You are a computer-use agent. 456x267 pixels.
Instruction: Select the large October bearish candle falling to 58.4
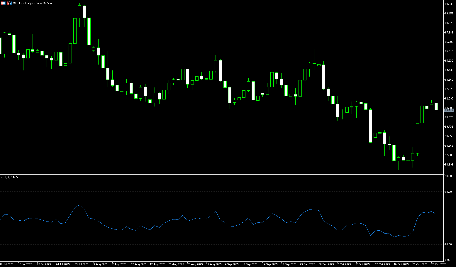coord(370,126)
